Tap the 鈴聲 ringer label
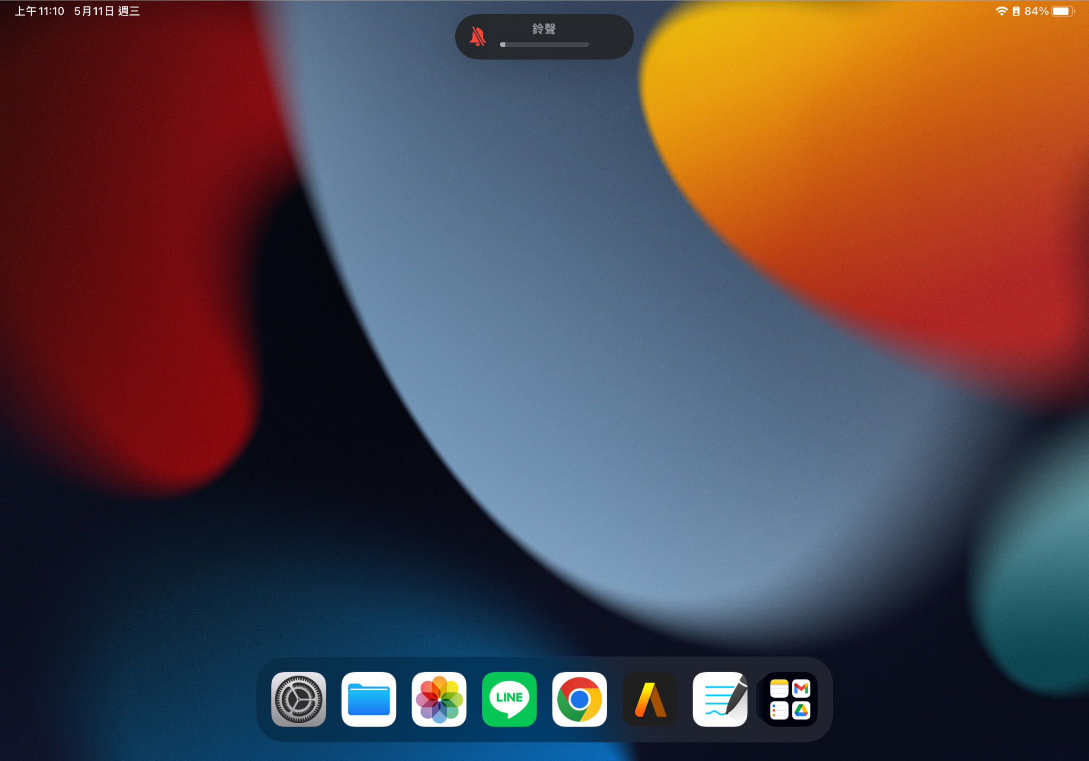Screen dimensions: 1089x761 tap(544, 29)
